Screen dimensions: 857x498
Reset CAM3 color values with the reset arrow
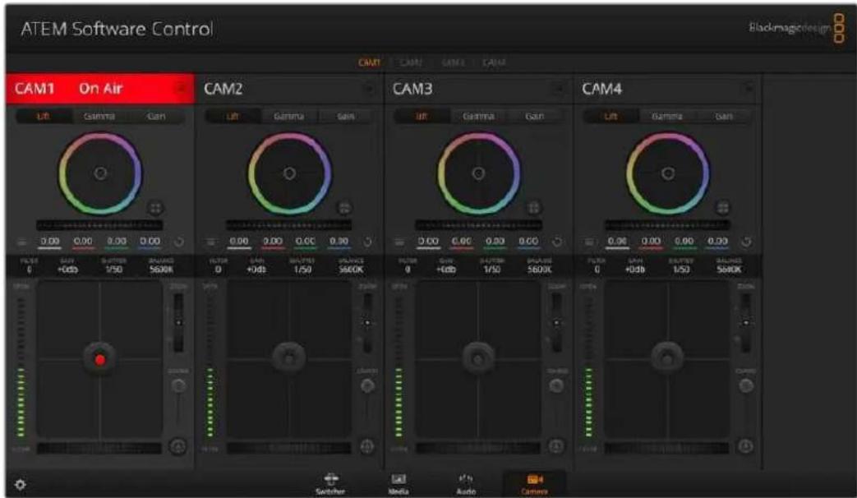[x=557, y=242]
